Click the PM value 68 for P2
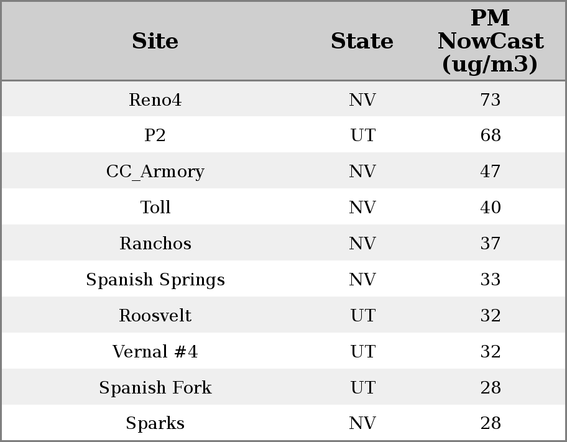This screenshot has height=442, width=567. pos(490,136)
